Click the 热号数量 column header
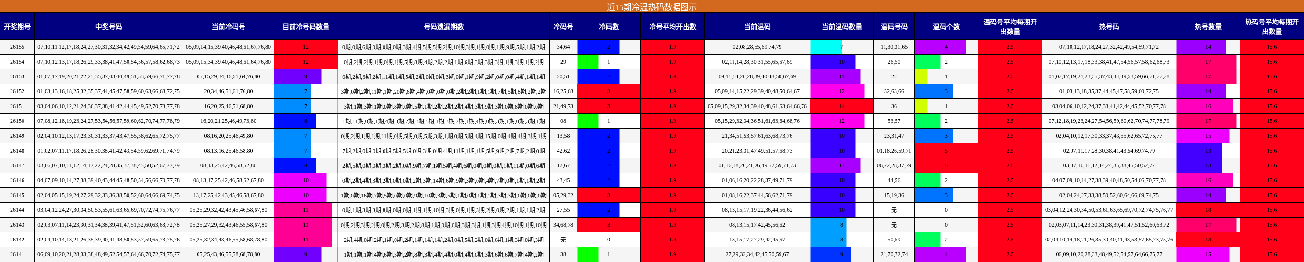The width and height of the screenshot is (1304, 262). [x=1208, y=27]
